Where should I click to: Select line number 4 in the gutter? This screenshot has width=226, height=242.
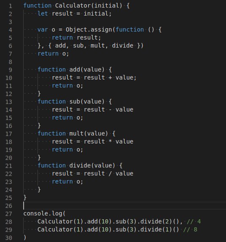(11, 30)
